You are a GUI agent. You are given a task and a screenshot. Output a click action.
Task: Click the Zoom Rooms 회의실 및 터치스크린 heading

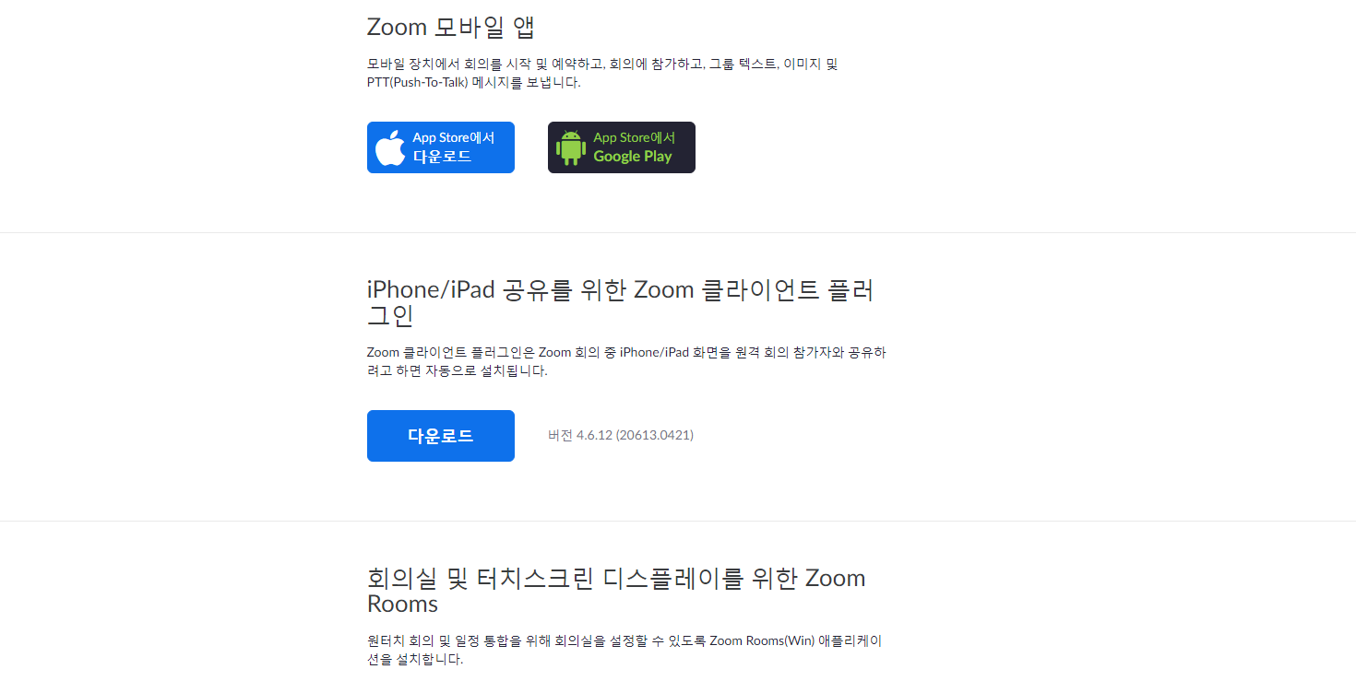tap(616, 591)
